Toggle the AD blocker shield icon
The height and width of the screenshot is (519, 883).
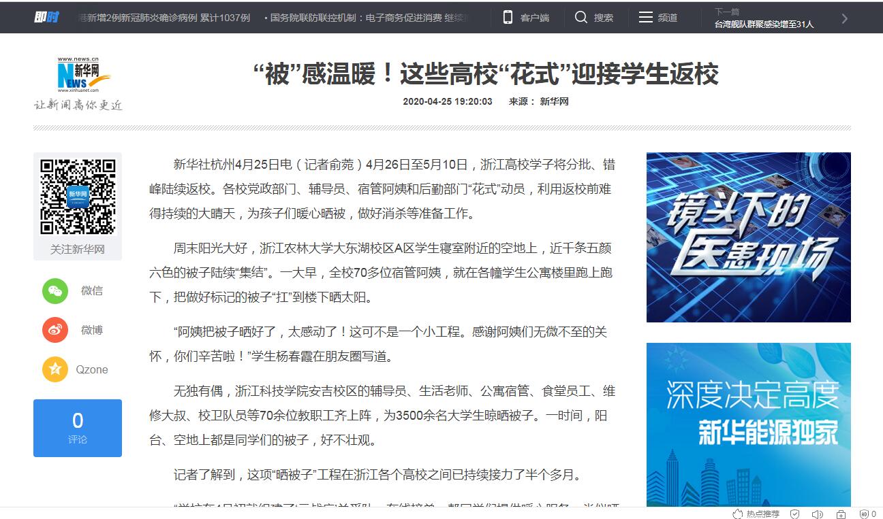pyautogui.click(x=863, y=514)
